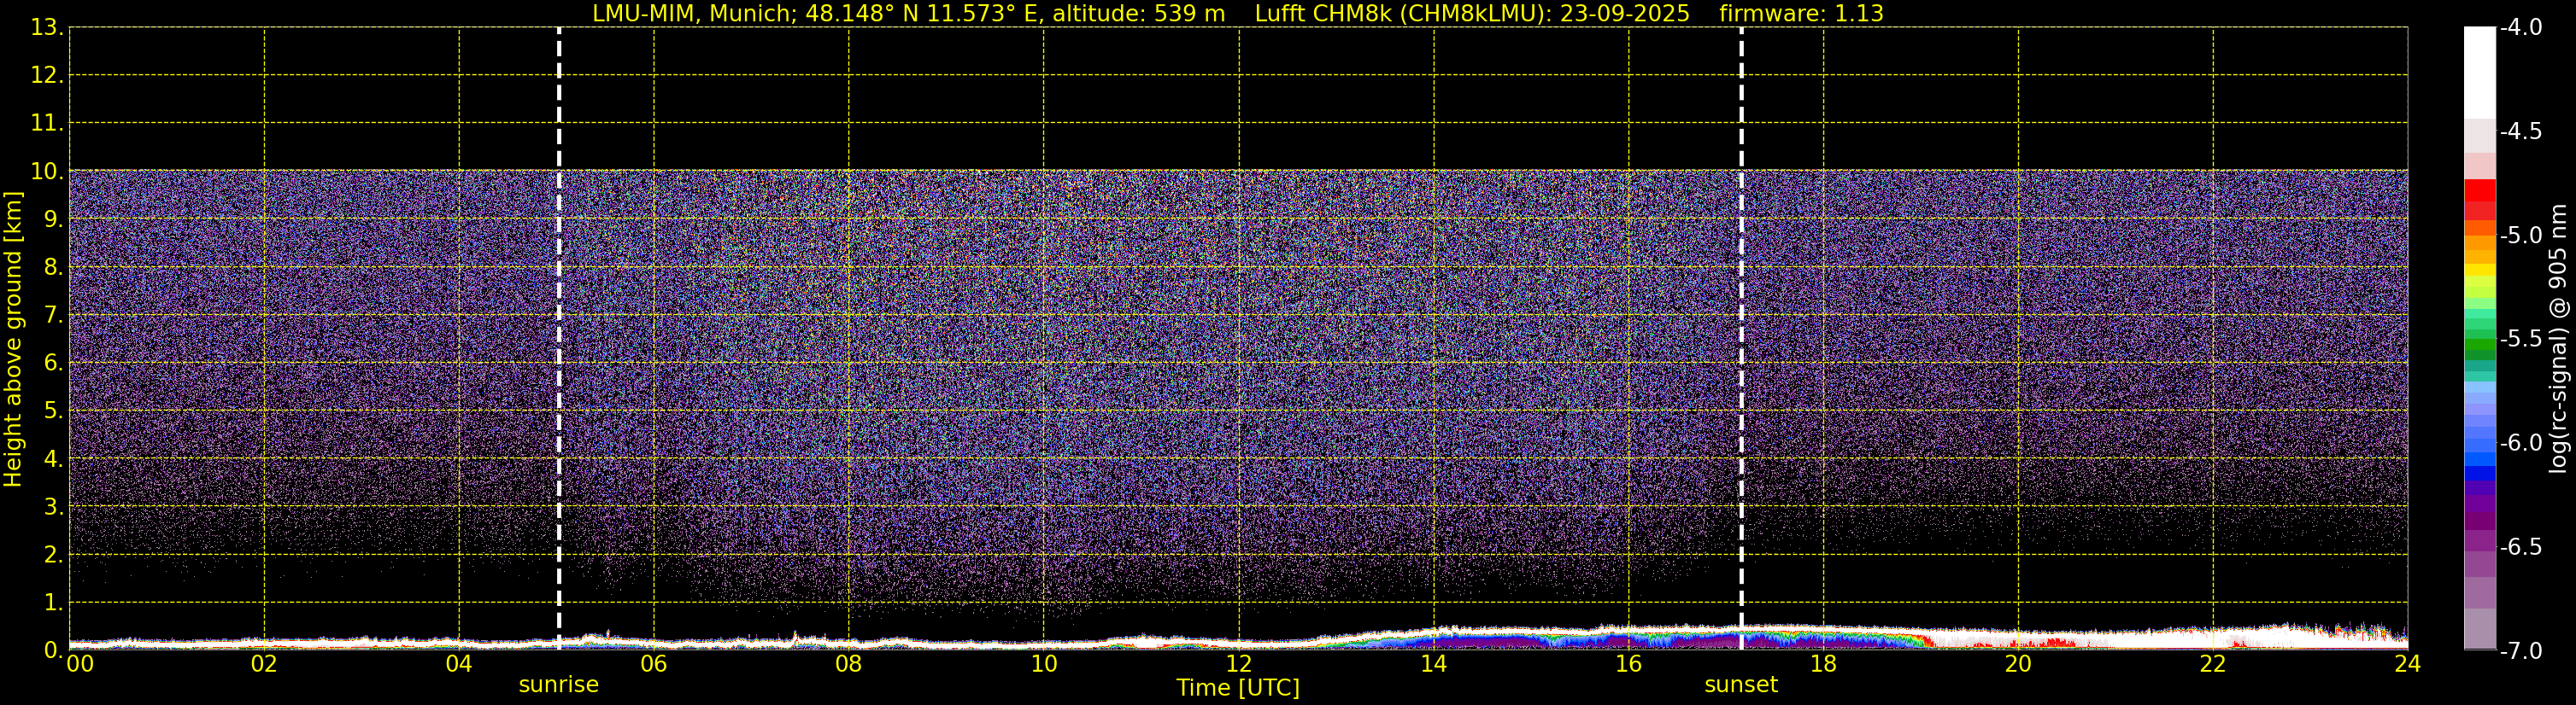Pick the white top segment of the colorbar
This screenshot has width=2576, height=705.
click(x=2479, y=73)
